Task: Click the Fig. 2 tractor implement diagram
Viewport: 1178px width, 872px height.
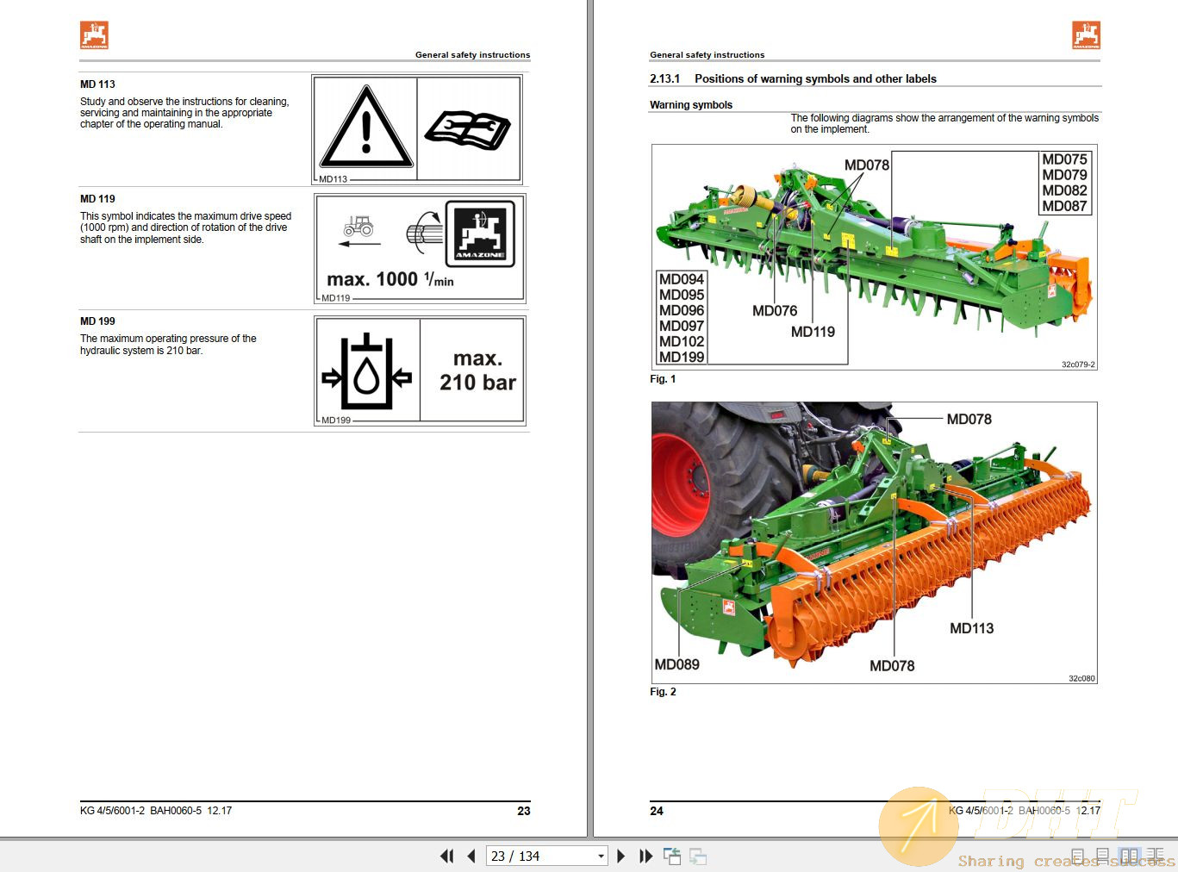Action: click(874, 543)
